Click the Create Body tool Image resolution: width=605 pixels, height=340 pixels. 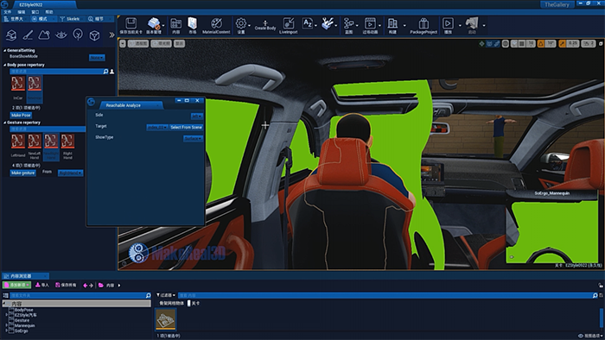(x=265, y=25)
